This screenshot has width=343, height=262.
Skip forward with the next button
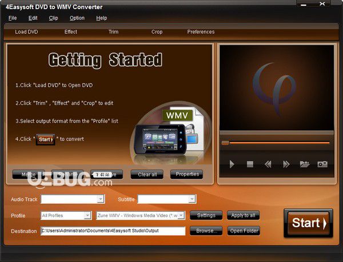[286, 164]
